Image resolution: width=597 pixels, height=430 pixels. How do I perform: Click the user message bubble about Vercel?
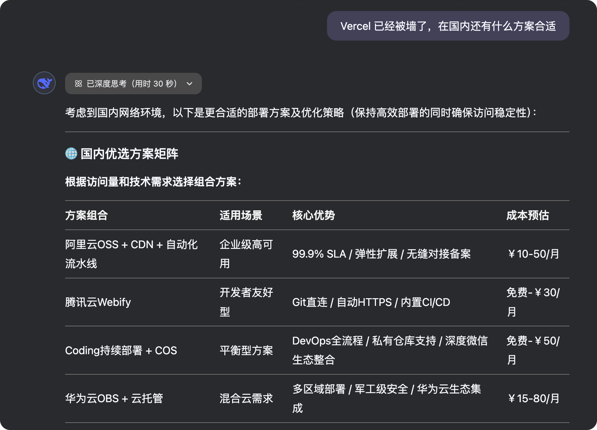click(x=448, y=26)
